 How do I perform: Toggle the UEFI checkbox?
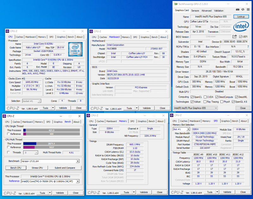[240, 37]
